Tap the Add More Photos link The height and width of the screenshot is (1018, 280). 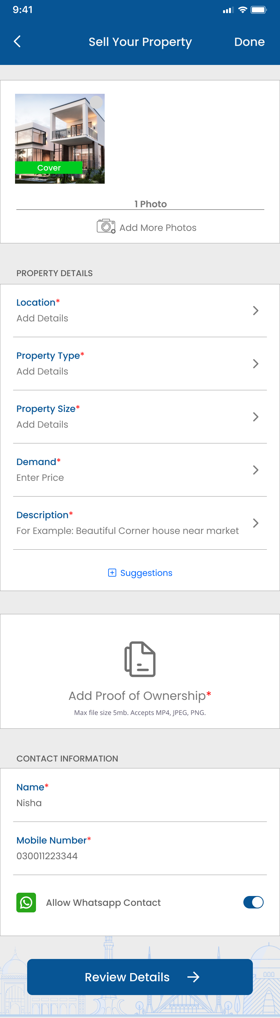[x=158, y=228]
